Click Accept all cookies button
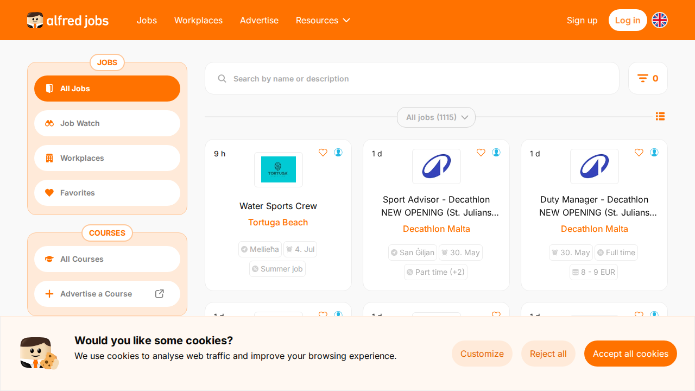The height and width of the screenshot is (391, 695). point(630,354)
